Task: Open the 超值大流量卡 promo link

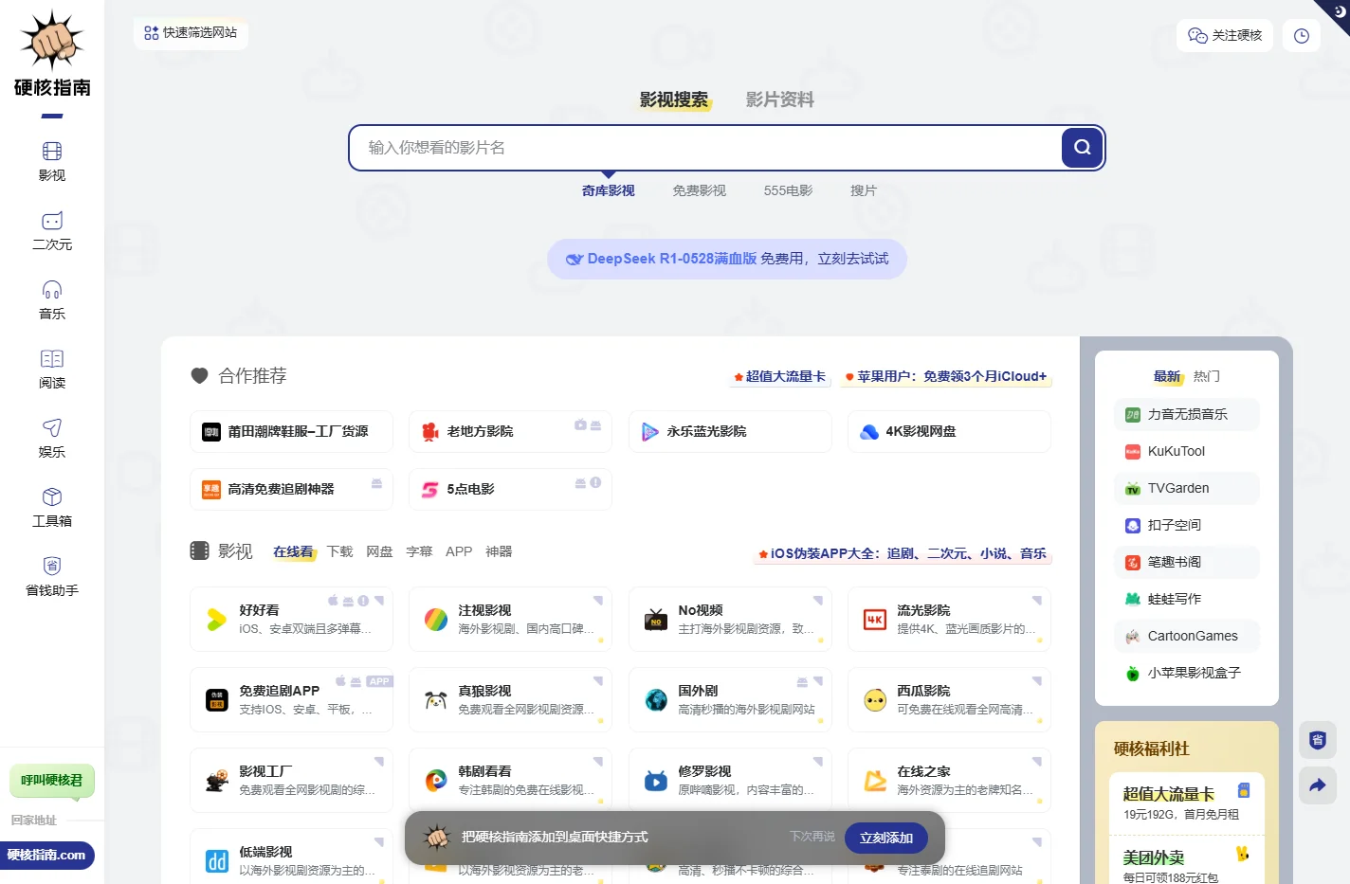Action: pyautogui.click(x=780, y=376)
